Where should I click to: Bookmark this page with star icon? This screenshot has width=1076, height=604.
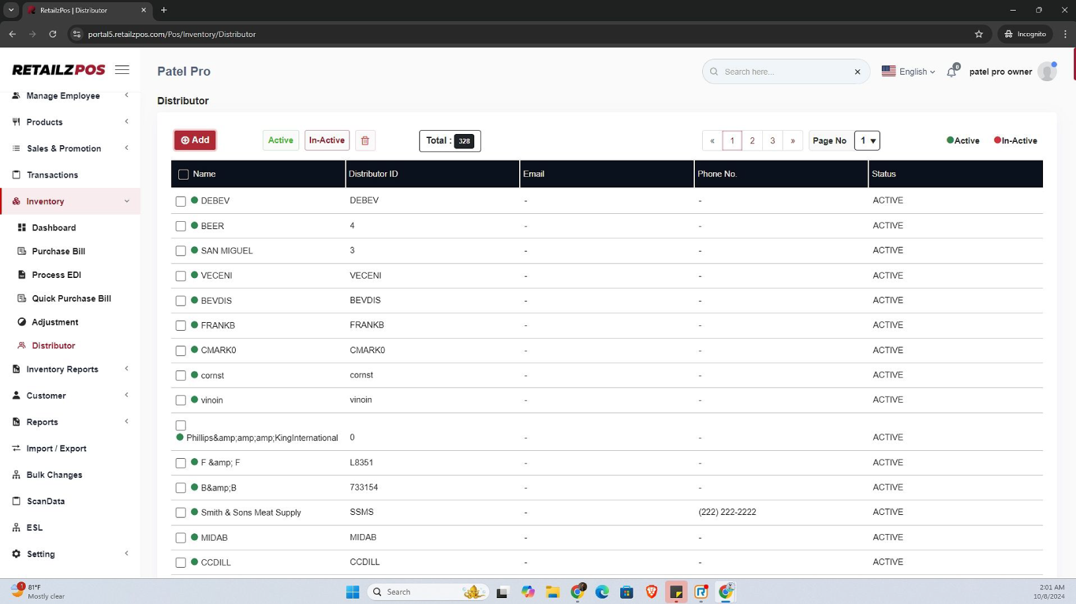[979, 34]
